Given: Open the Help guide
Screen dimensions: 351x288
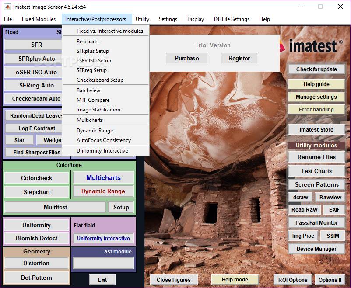Looking at the screenshot, I should 316,84.
